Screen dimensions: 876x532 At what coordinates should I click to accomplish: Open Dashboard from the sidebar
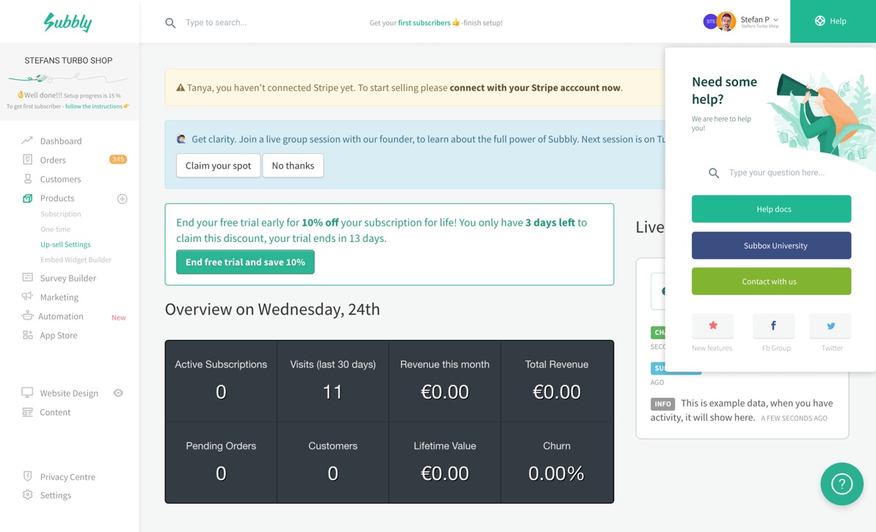point(60,141)
